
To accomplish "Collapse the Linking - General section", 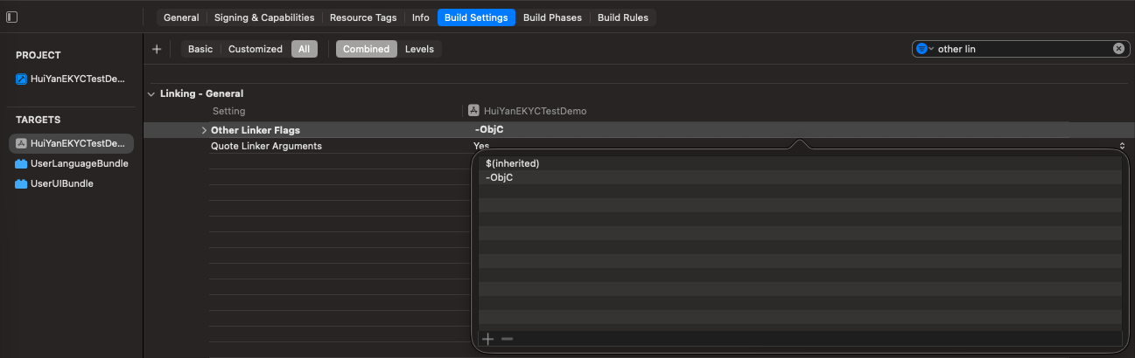I will pos(151,93).
